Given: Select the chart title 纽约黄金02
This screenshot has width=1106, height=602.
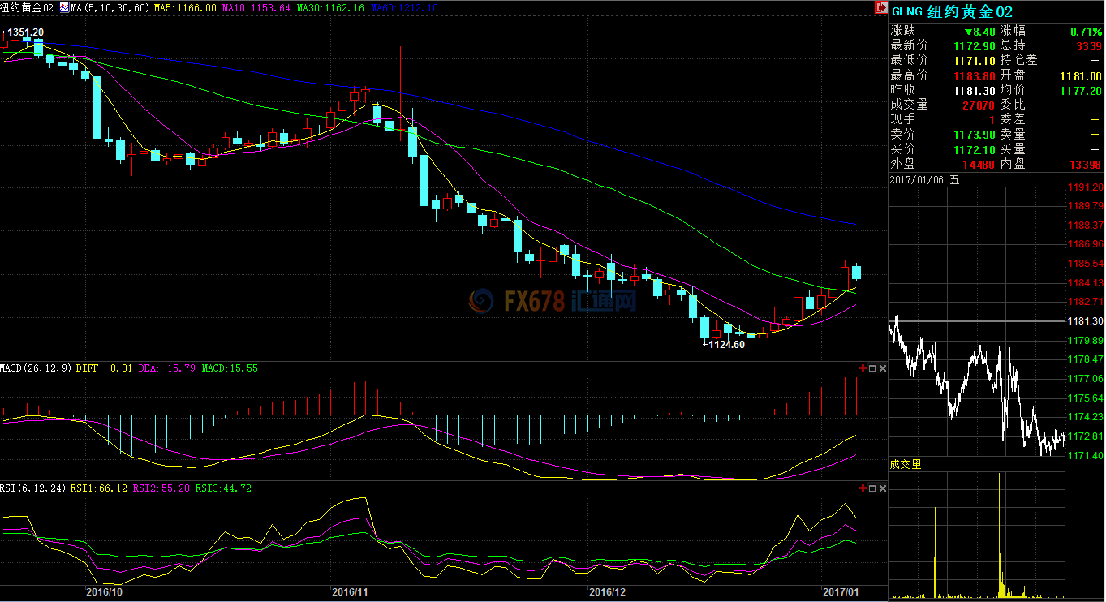Looking at the screenshot, I should click(x=28, y=7).
